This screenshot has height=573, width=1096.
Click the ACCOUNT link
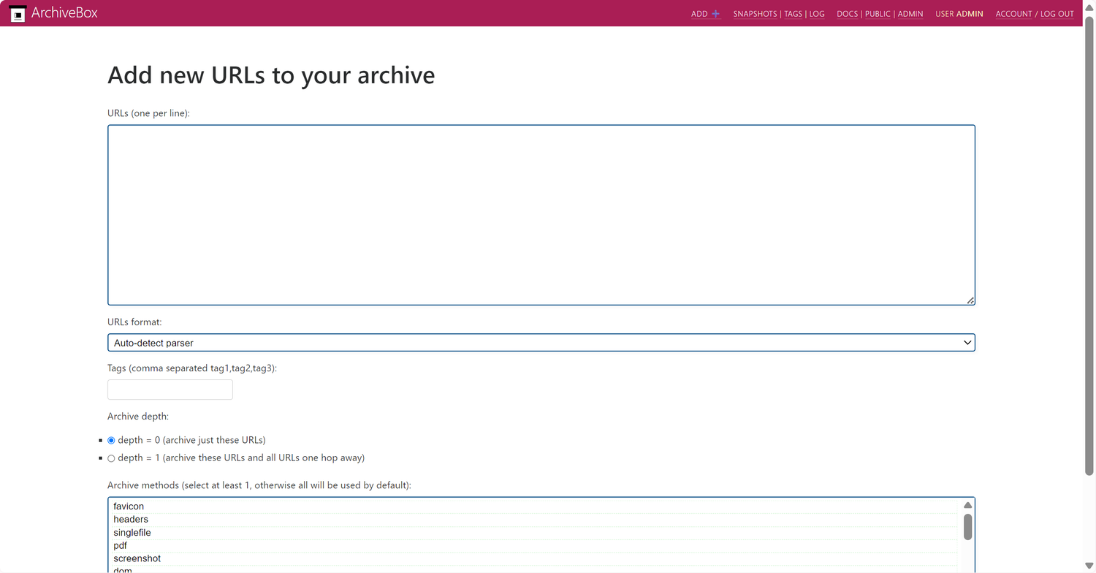pos(1014,14)
